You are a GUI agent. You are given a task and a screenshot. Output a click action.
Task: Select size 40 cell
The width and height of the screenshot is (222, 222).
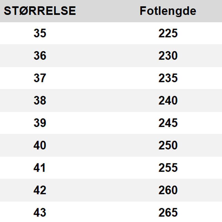click(x=40, y=145)
